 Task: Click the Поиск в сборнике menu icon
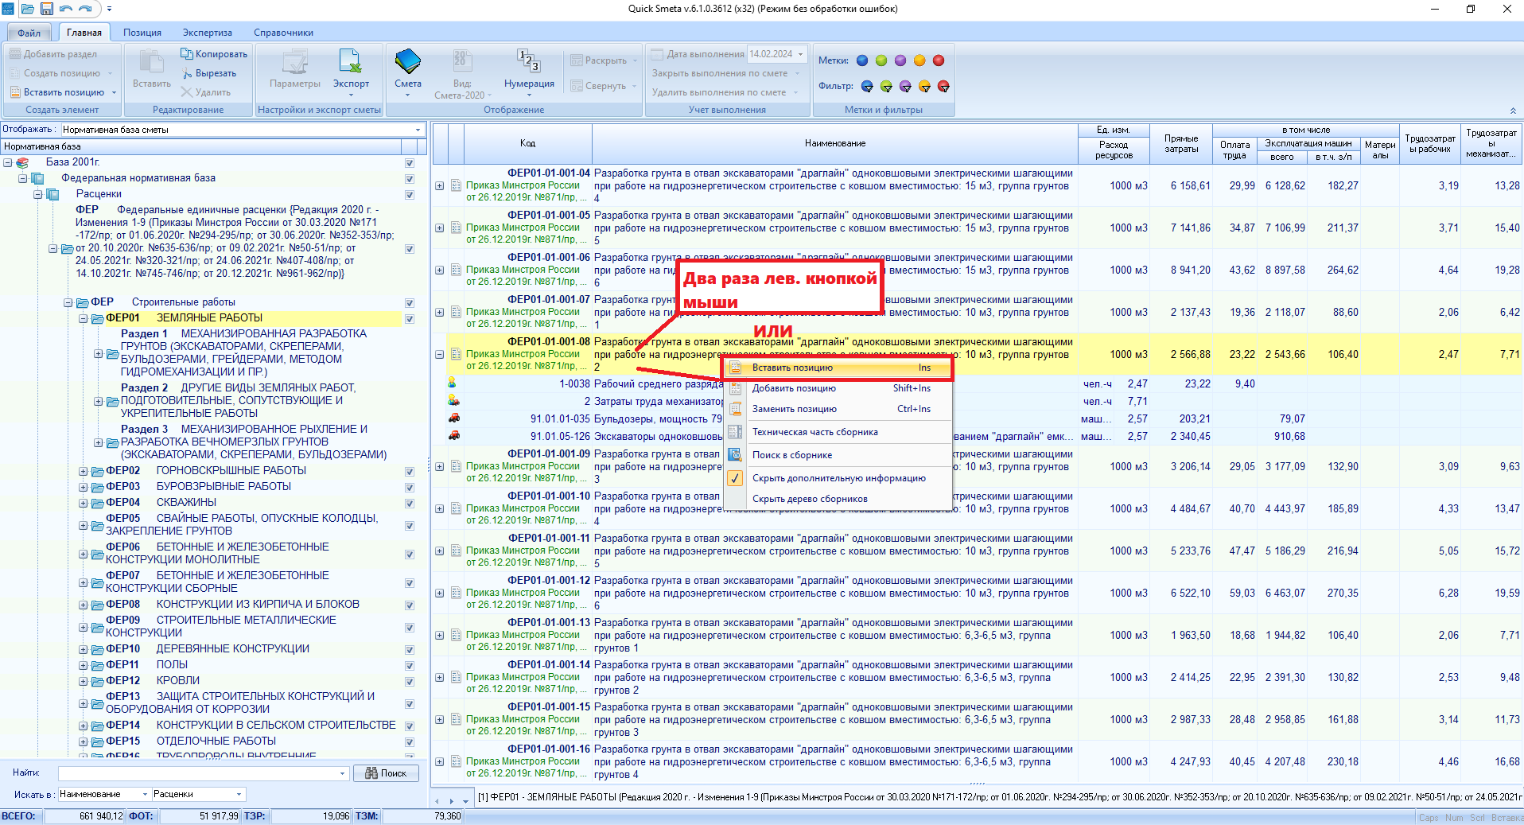coord(735,455)
